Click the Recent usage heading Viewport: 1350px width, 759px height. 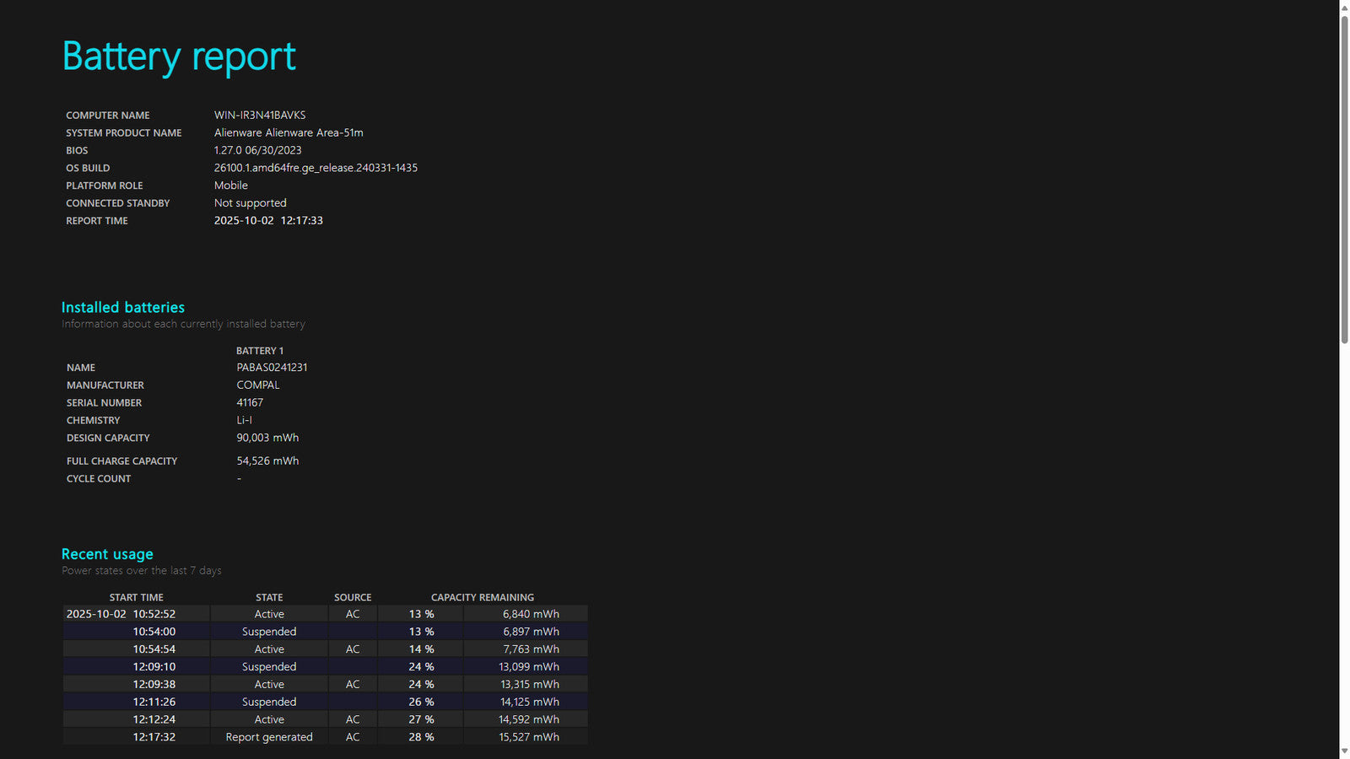coord(107,554)
